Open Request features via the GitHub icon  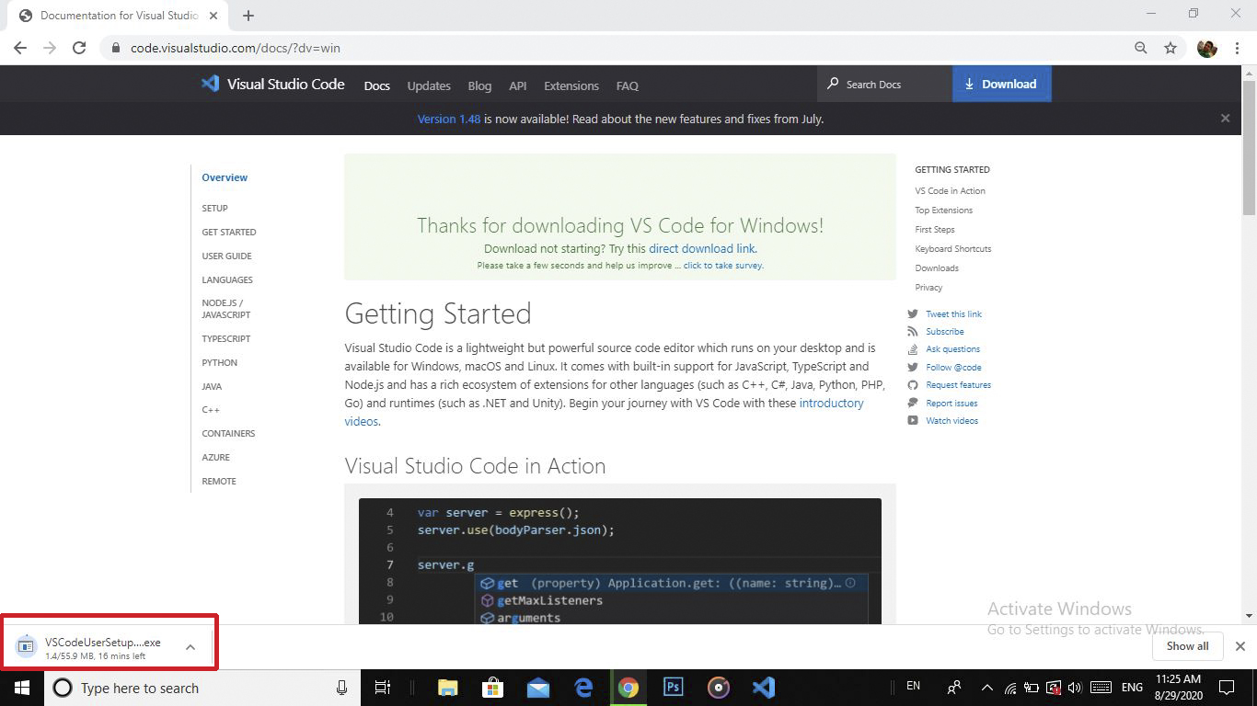point(912,384)
